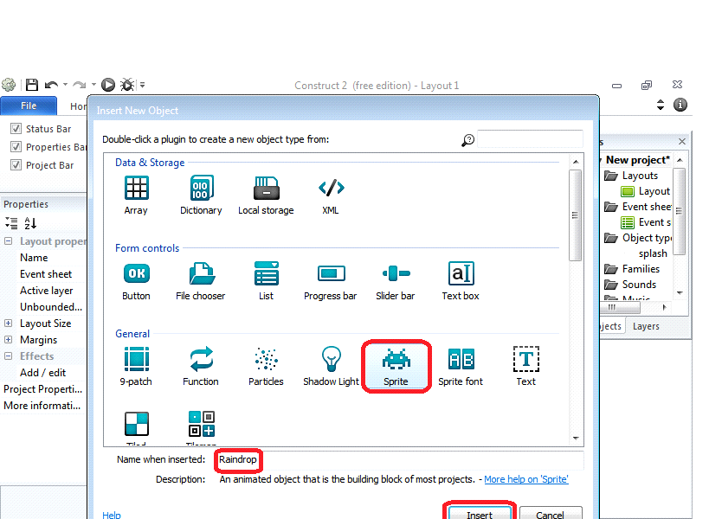Select the Sprite plugin

click(396, 367)
